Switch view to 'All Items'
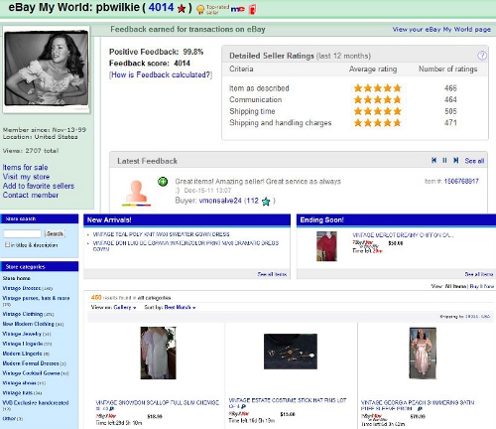The image size is (496, 429). [455, 286]
